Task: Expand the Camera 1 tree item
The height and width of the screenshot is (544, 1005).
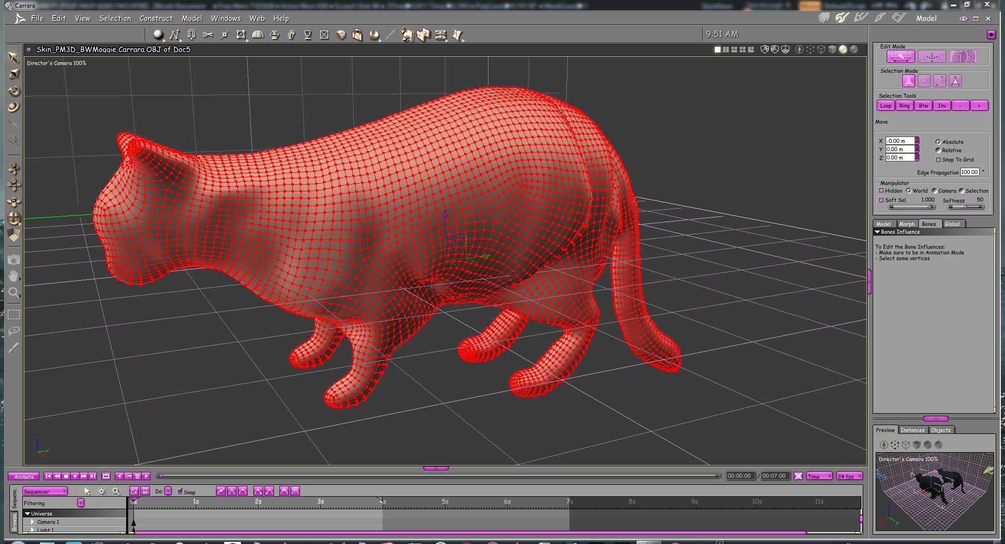Action: [x=33, y=522]
